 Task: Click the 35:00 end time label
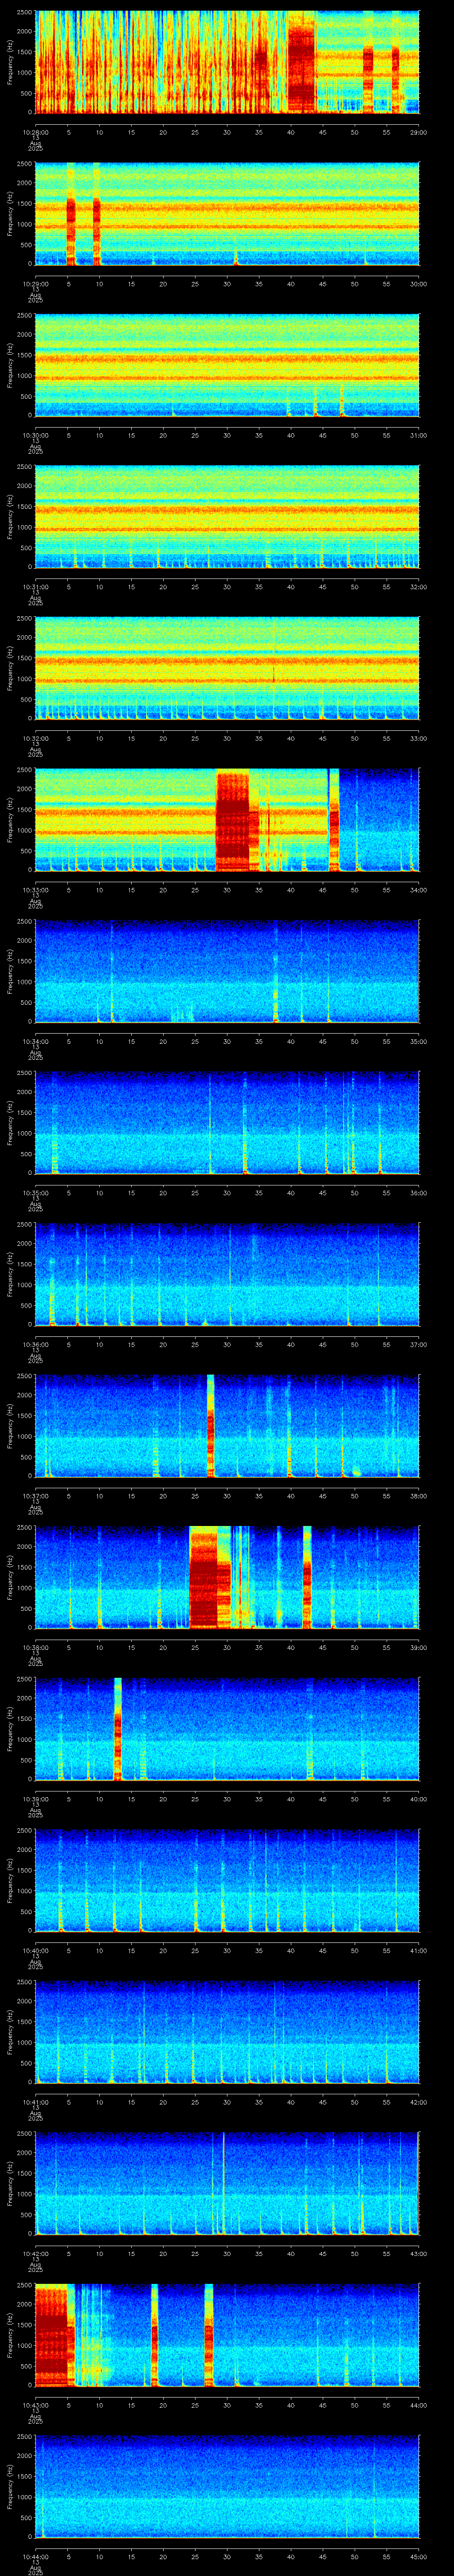pos(418,1041)
